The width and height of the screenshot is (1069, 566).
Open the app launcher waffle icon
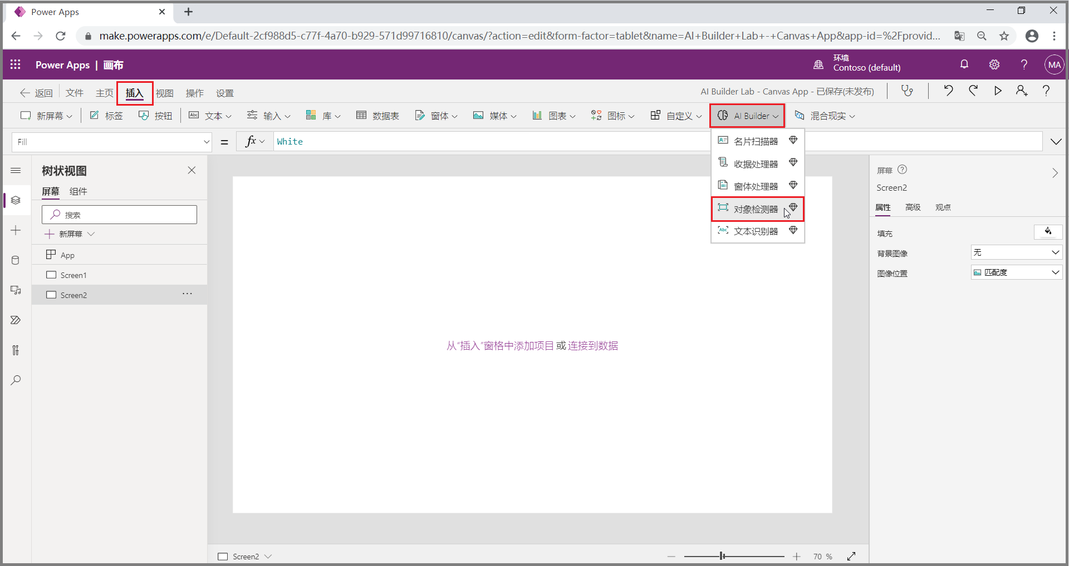coord(16,64)
